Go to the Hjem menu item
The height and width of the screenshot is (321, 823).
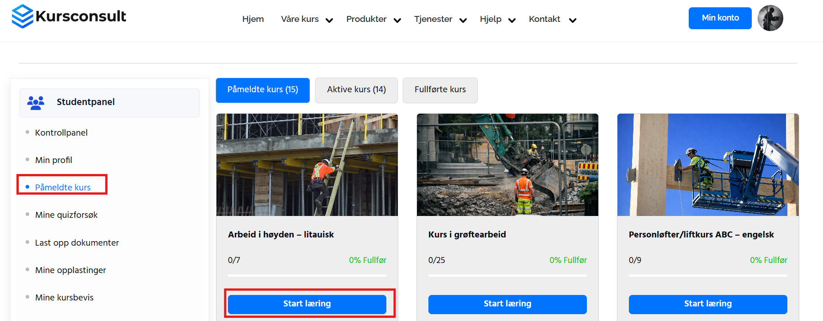click(x=253, y=19)
